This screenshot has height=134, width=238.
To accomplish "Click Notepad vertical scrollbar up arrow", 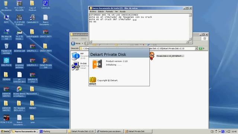I will pyautogui.click(x=190, y=15).
